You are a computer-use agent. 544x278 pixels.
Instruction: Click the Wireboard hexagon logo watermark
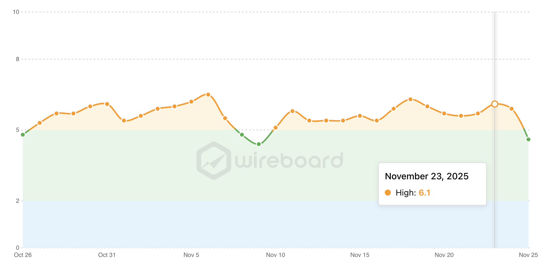[x=213, y=161]
